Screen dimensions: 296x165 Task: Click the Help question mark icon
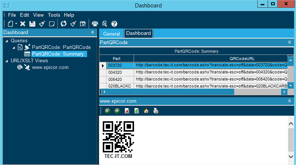(x=114, y=24)
